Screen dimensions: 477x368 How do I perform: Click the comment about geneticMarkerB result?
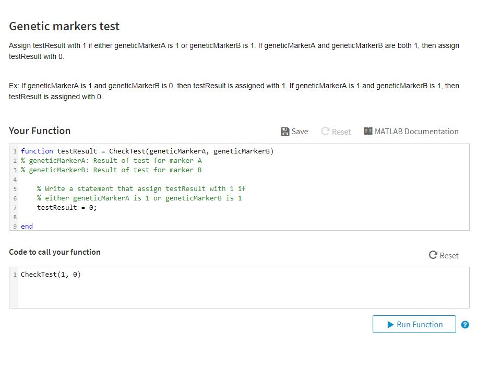tap(111, 170)
